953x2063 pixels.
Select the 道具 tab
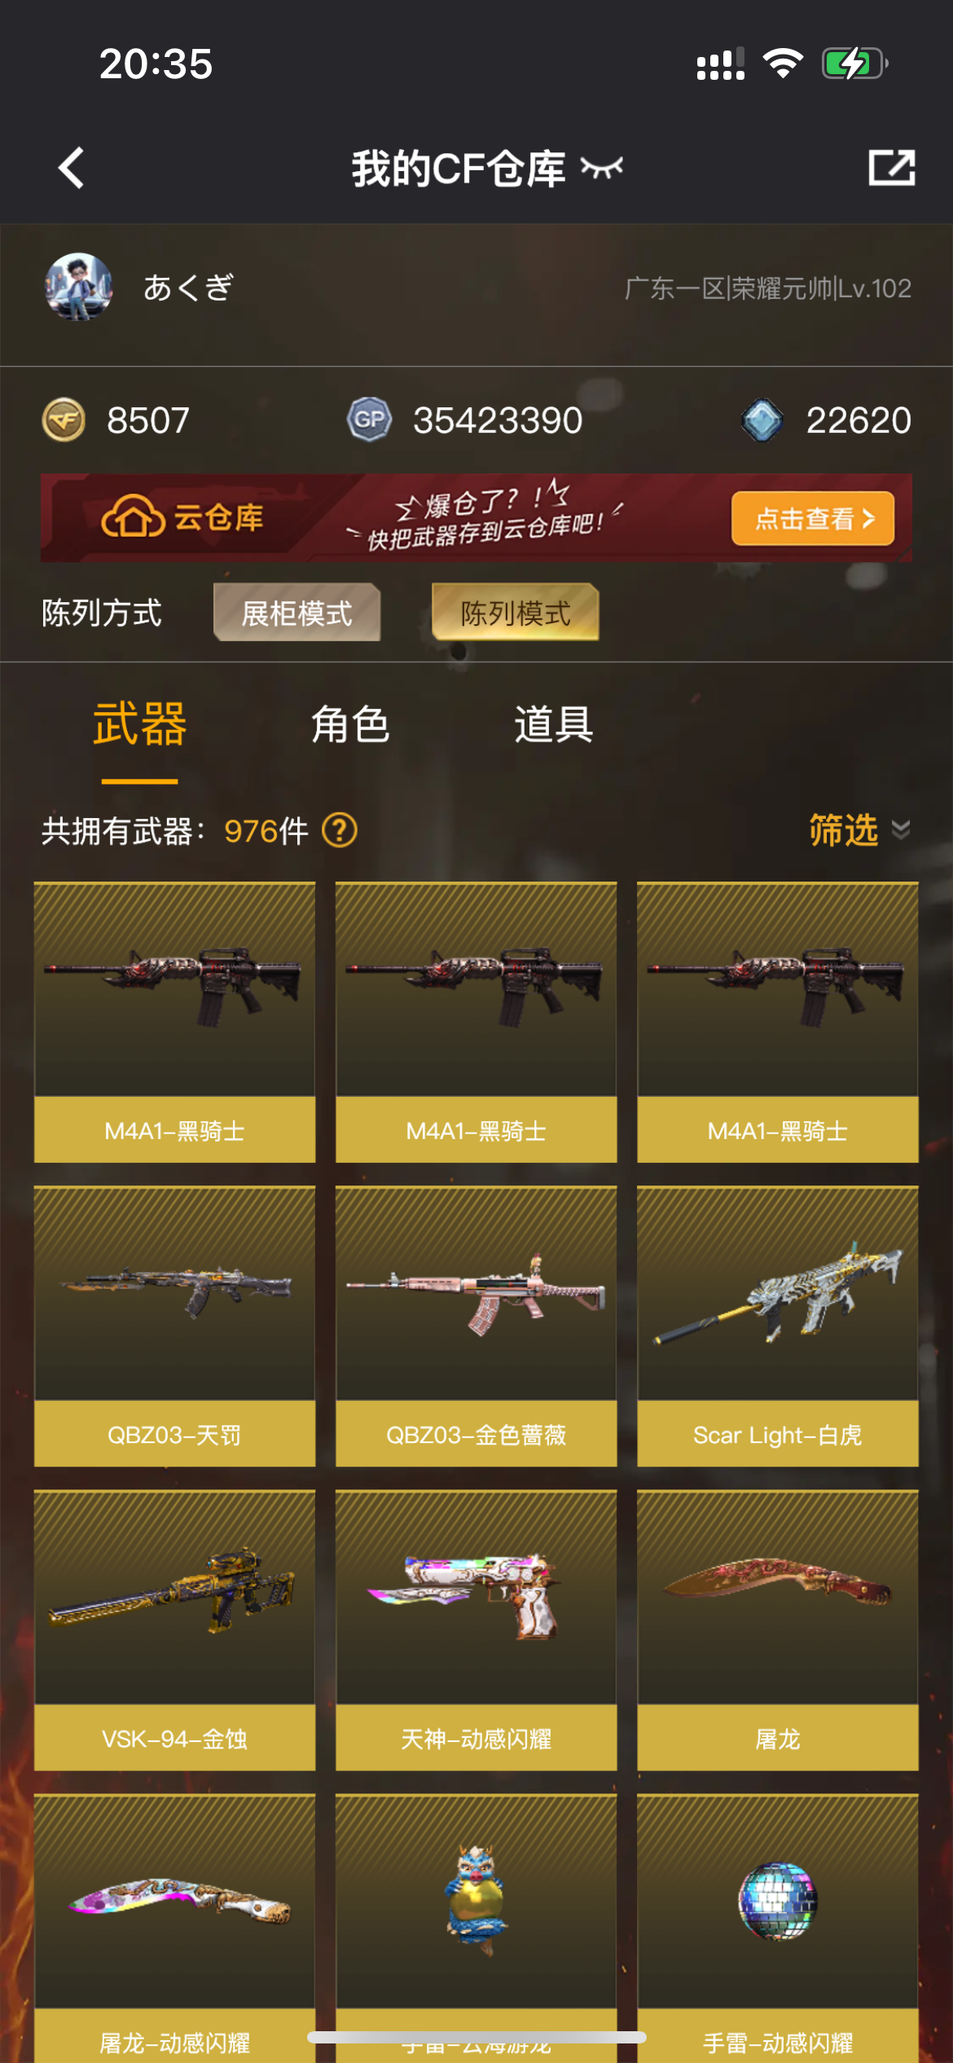(554, 724)
